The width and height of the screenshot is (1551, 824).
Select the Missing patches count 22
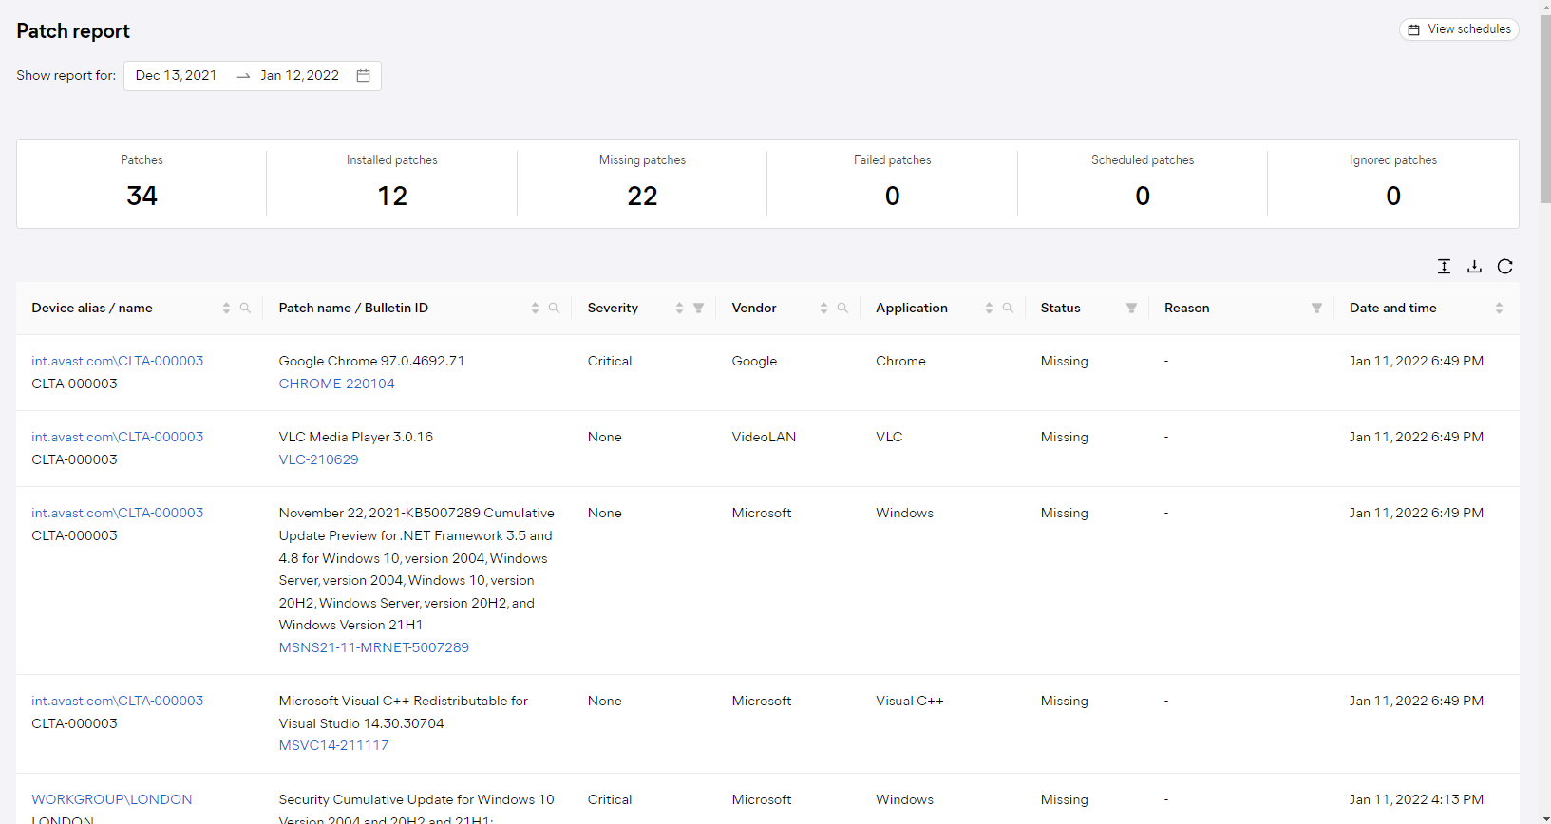642,196
